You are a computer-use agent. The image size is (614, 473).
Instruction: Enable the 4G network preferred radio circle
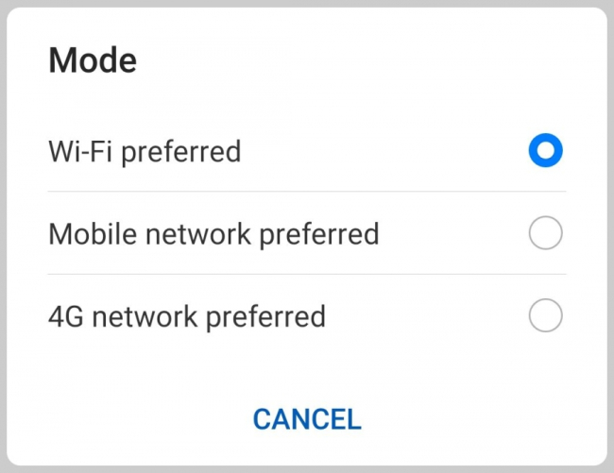tap(546, 316)
